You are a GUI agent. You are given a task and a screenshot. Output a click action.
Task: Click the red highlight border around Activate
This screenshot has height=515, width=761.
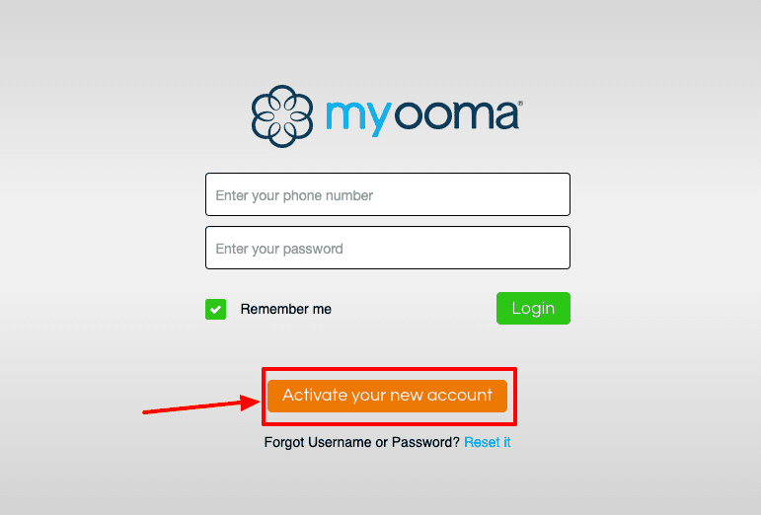(389, 369)
